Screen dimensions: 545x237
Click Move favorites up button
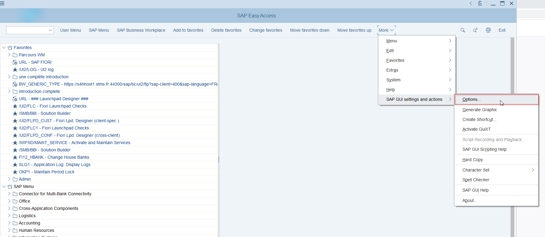point(354,30)
